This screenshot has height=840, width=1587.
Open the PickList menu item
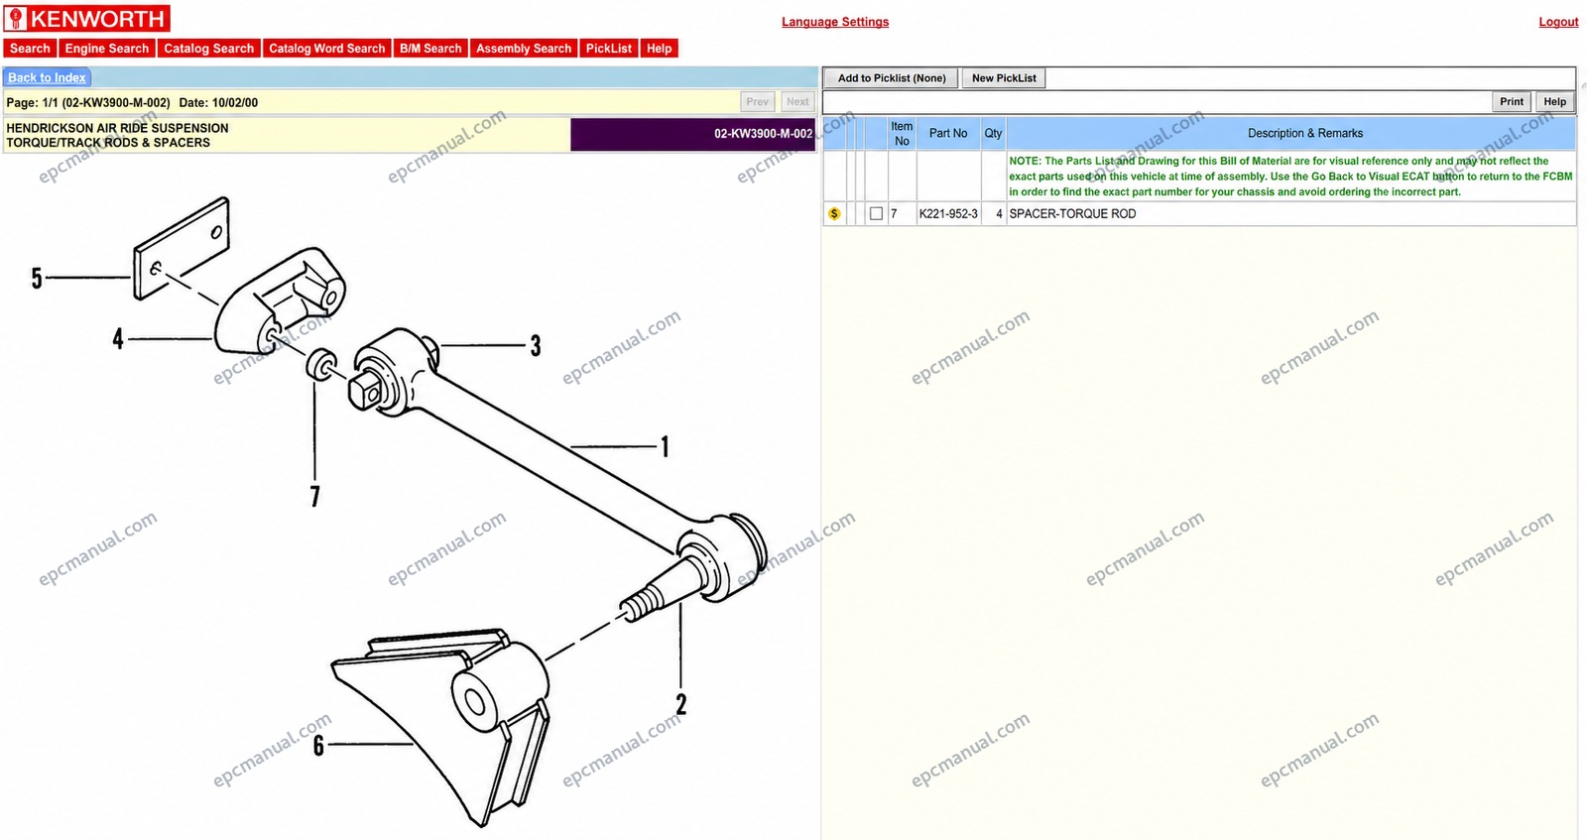[609, 49]
